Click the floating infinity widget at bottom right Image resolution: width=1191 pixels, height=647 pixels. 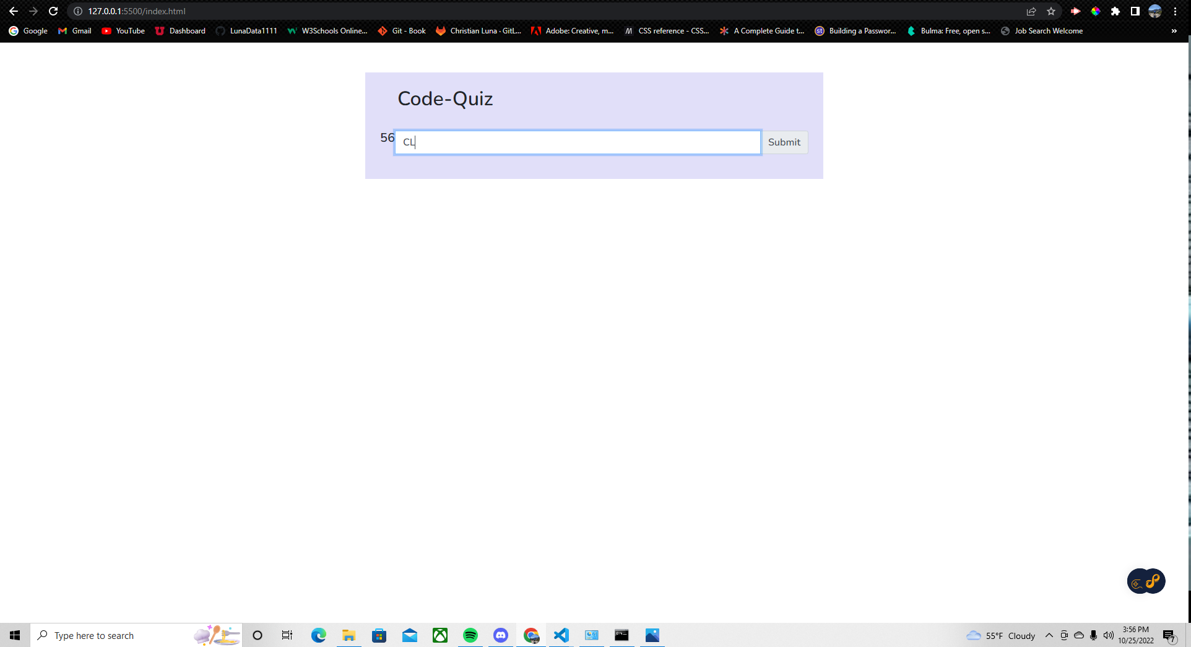coord(1146,581)
